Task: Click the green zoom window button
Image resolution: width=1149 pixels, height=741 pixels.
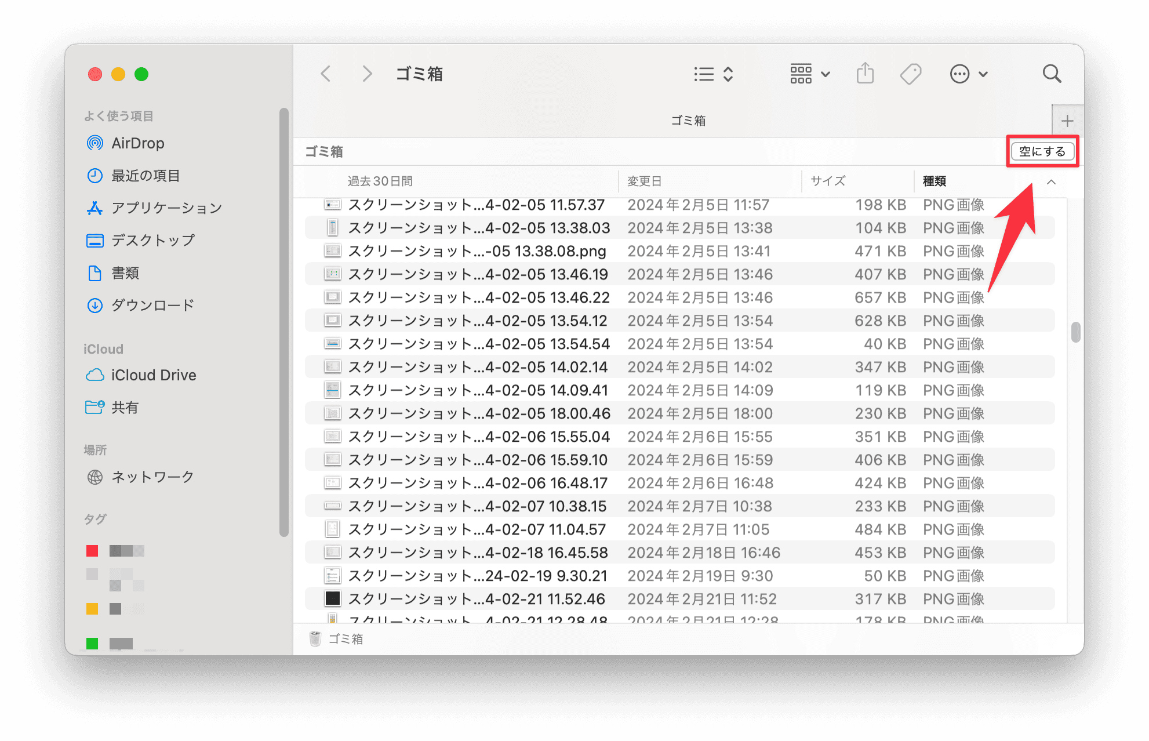Action: click(x=141, y=74)
